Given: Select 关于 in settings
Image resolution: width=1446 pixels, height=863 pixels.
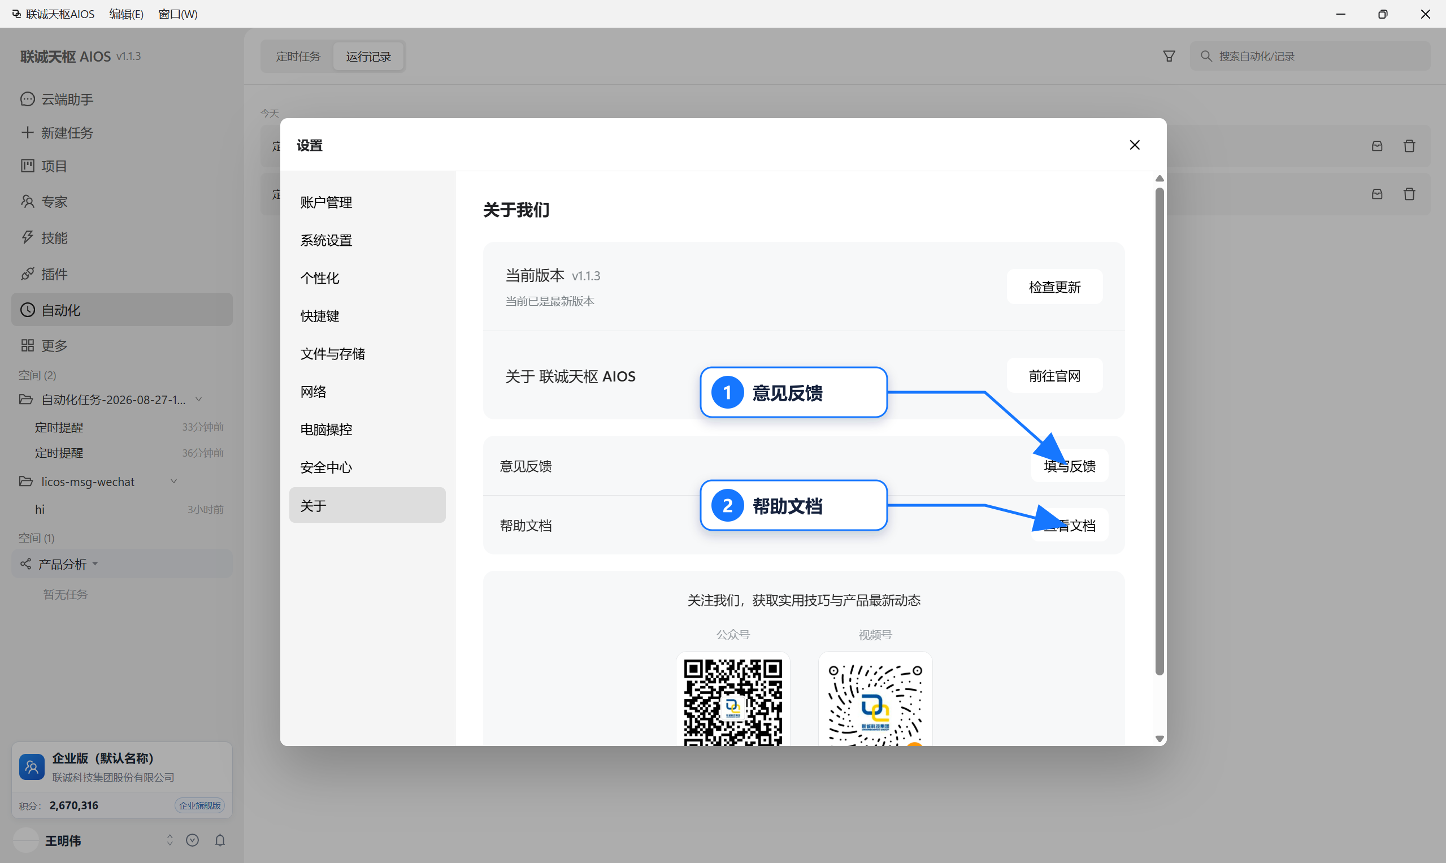Looking at the screenshot, I should 367,505.
